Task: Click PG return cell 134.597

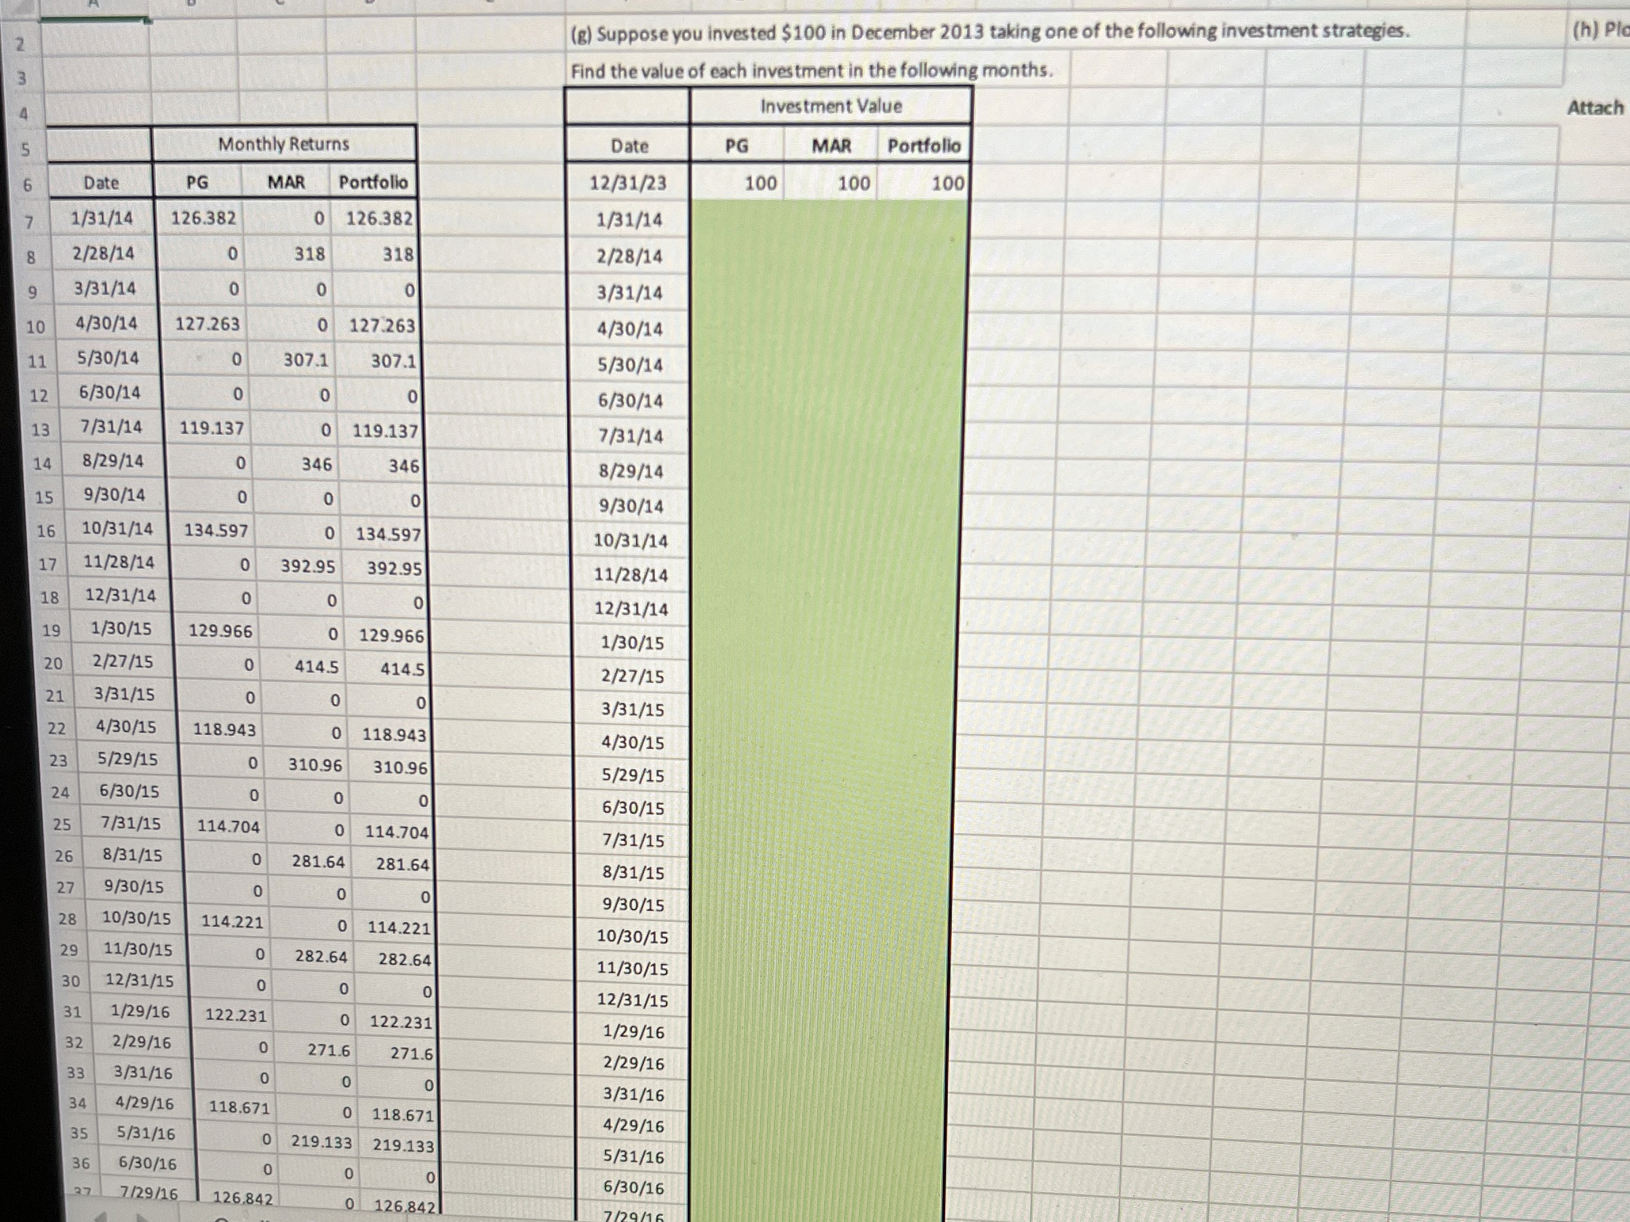Action: [x=216, y=530]
